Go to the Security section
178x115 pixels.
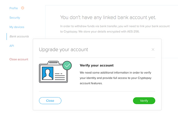15,18
